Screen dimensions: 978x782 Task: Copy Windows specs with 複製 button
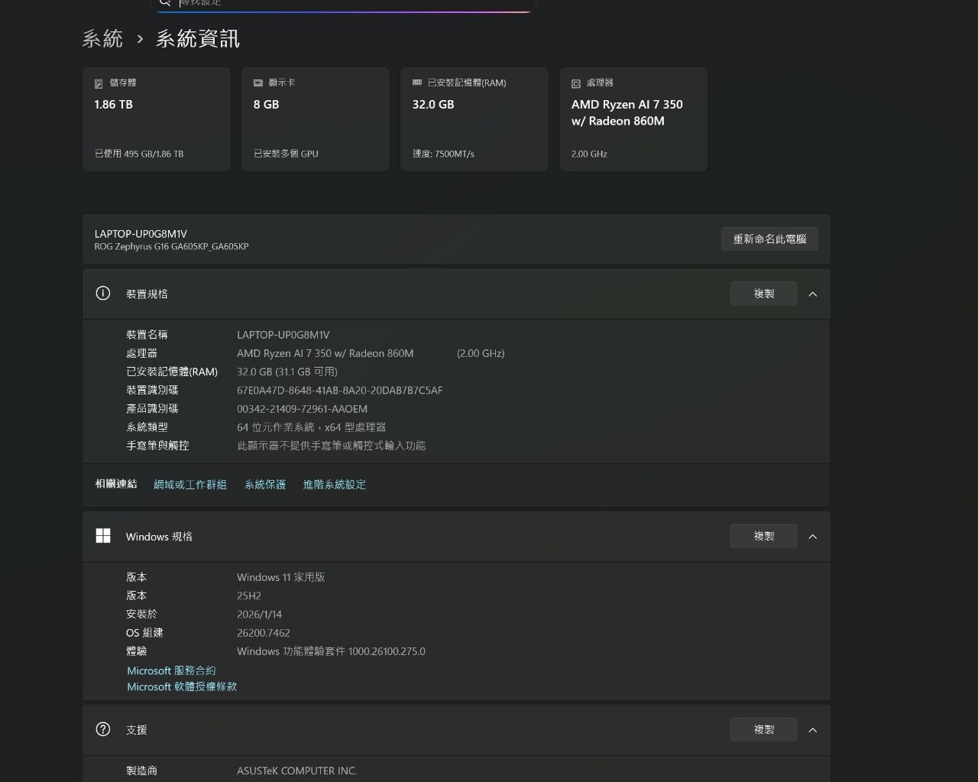click(763, 536)
